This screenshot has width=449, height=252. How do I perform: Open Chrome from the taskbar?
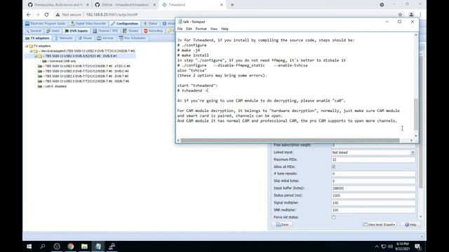70,246
